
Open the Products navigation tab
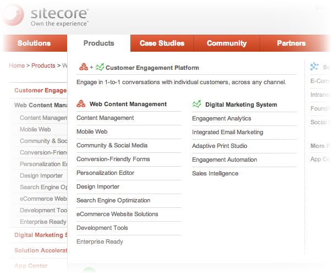click(x=99, y=43)
